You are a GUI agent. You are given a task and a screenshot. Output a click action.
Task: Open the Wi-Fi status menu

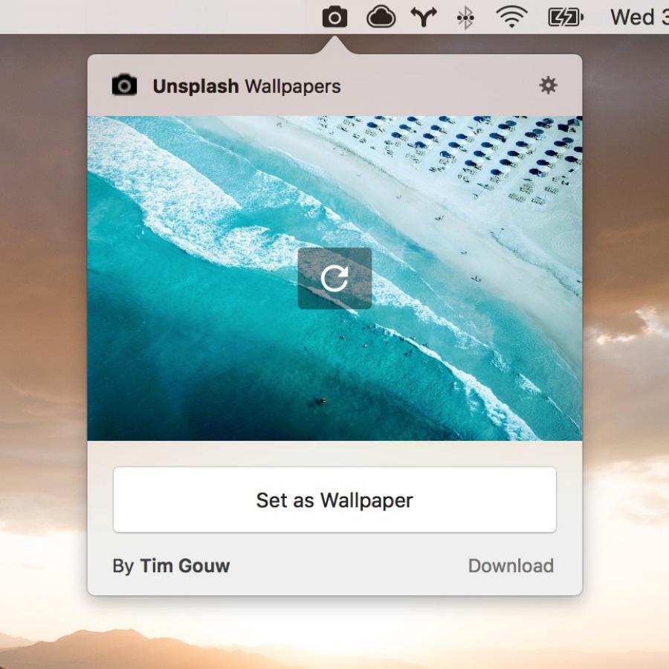(511, 16)
